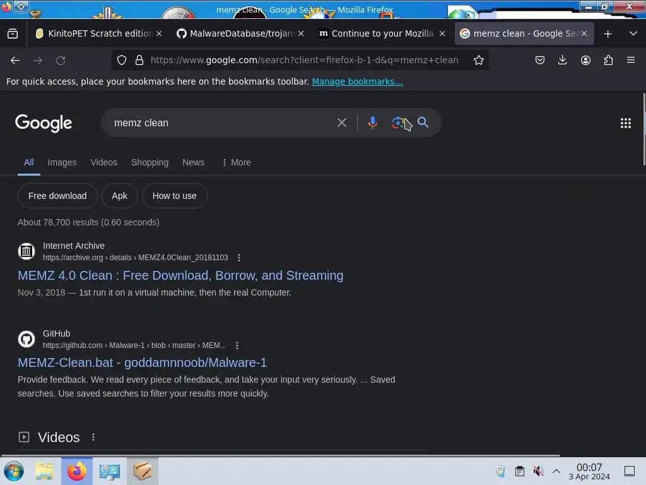Screen dimensions: 646x485
Task: Open file explorer from taskbar
Action: [x=44, y=471]
